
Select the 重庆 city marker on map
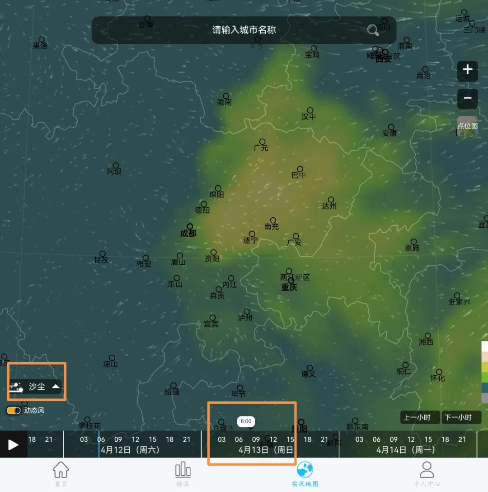pyautogui.click(x=291, y=281)
